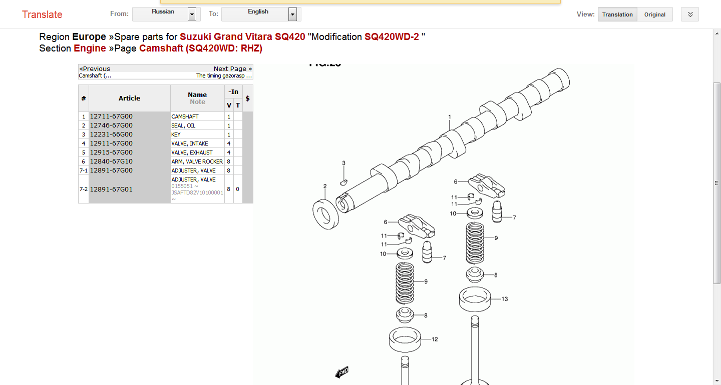Click part number 13 label on diagram
Screen dimensions: 721x385
505,299
